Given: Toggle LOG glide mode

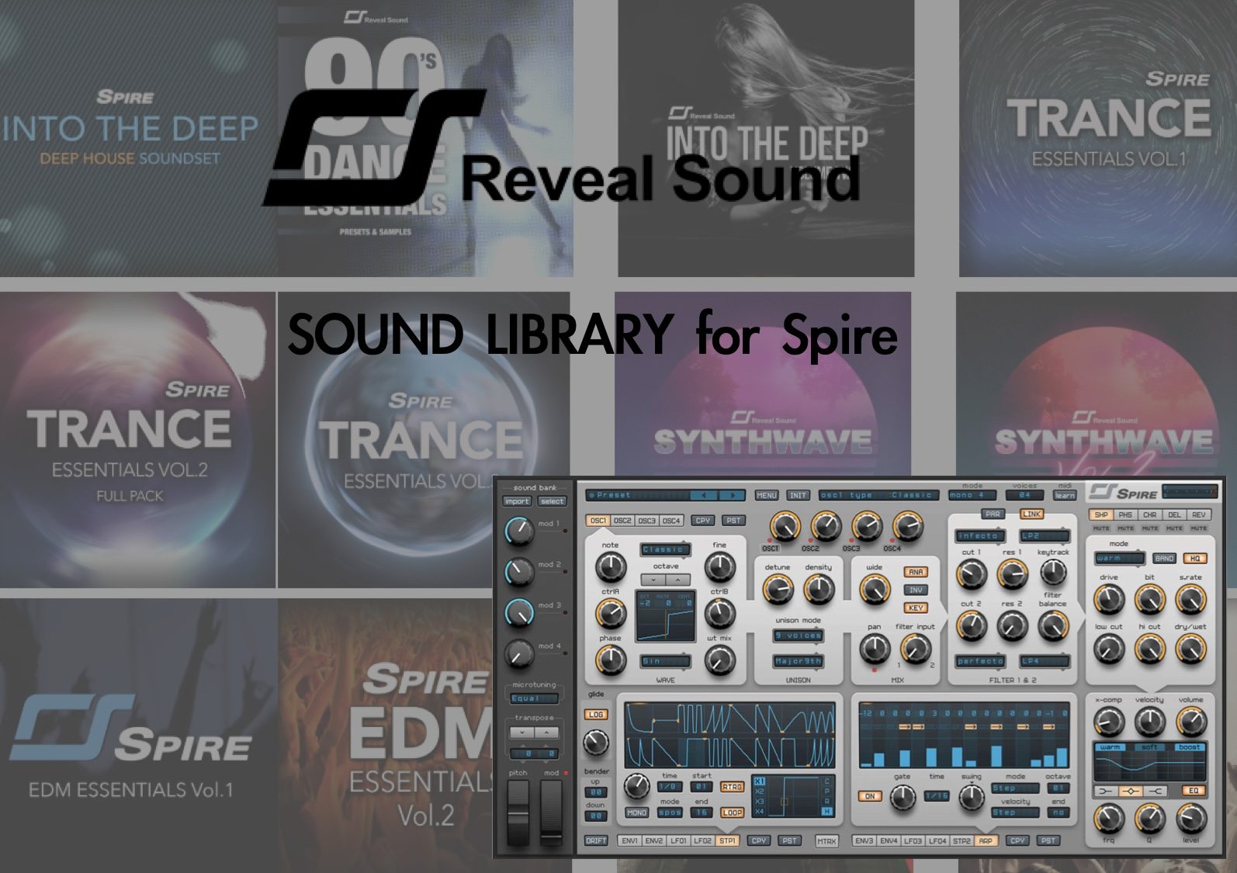Looking at the screenshot, I should tap(596, 714).
